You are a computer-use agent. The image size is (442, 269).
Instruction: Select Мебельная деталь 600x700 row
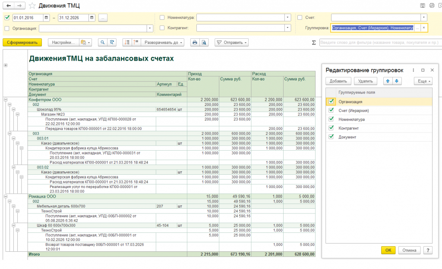61,206
